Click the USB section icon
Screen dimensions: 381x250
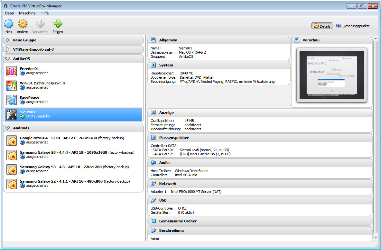coord(153,200)
